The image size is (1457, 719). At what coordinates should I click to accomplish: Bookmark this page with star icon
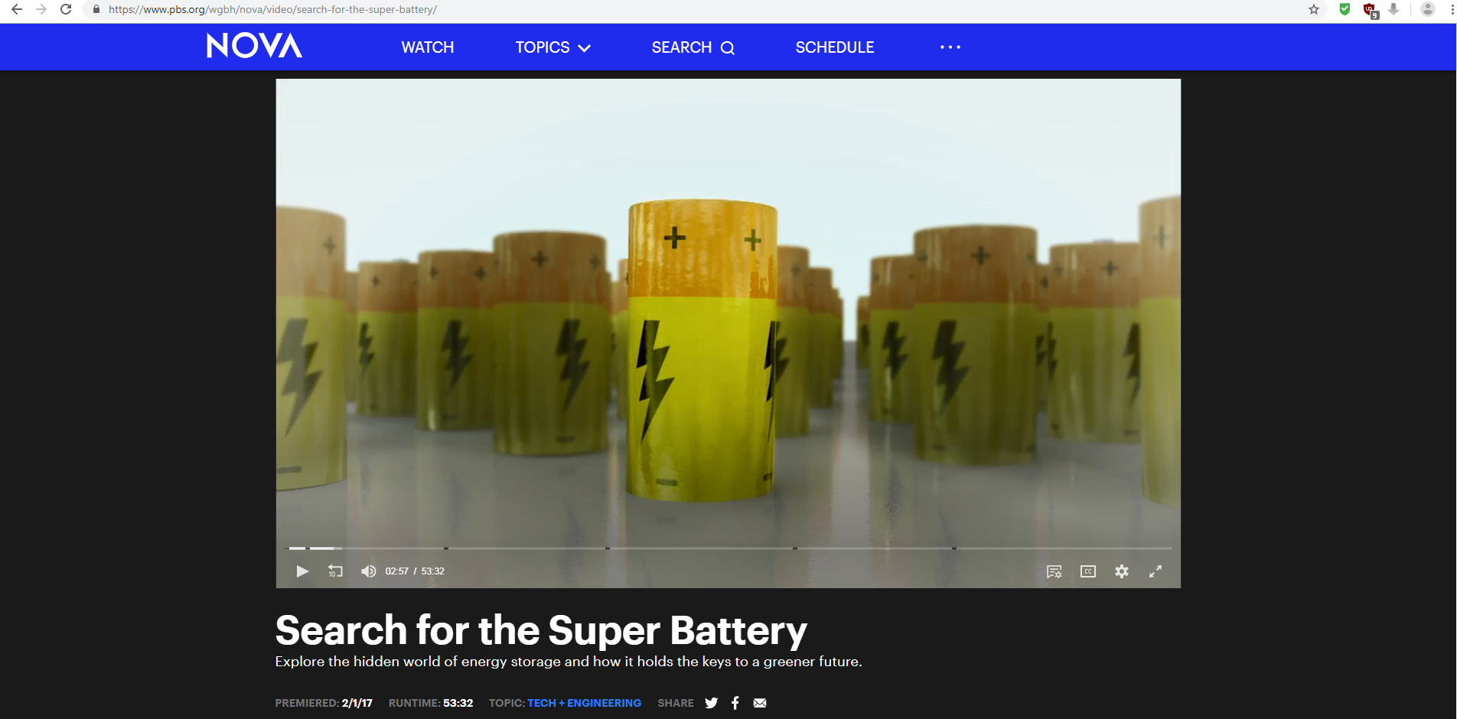[x=1314, y=9]
